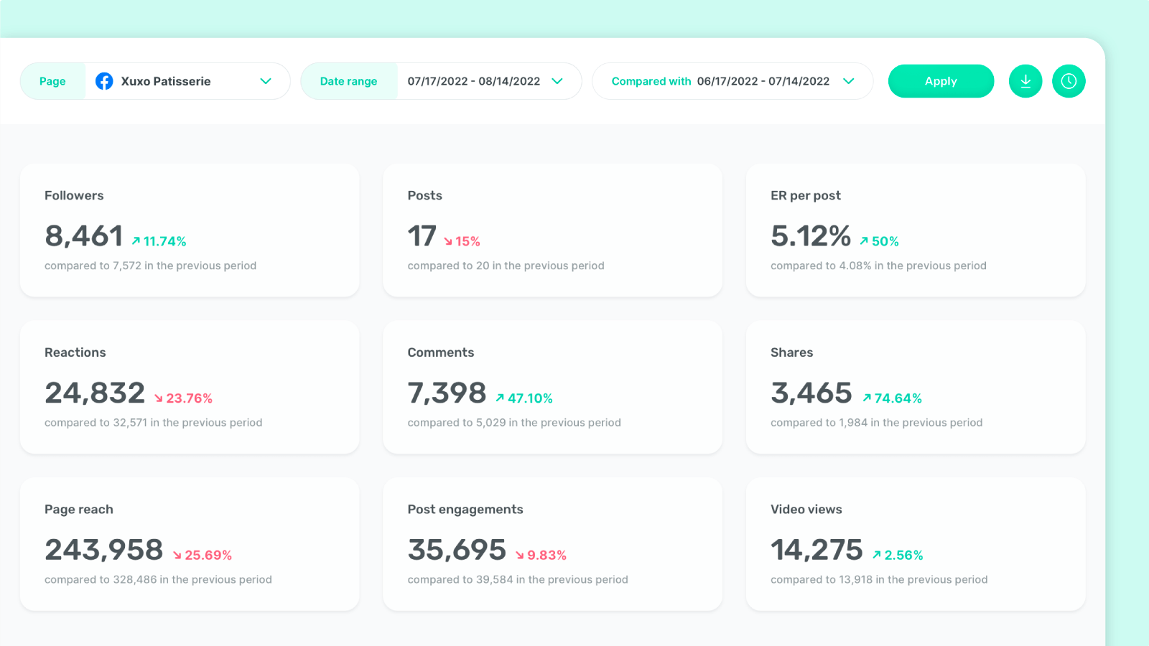This screenshot has width=1149, height=646.
Task: Select the Comments metric card
Action: (x=553, y=388)
